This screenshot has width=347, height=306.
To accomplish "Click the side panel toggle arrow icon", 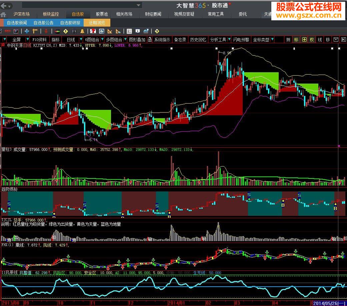I will (x=343, y=40).
